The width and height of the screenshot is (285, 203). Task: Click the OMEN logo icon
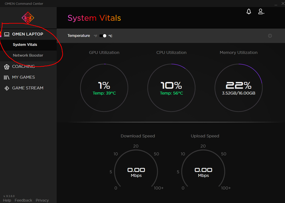[28, 17]
